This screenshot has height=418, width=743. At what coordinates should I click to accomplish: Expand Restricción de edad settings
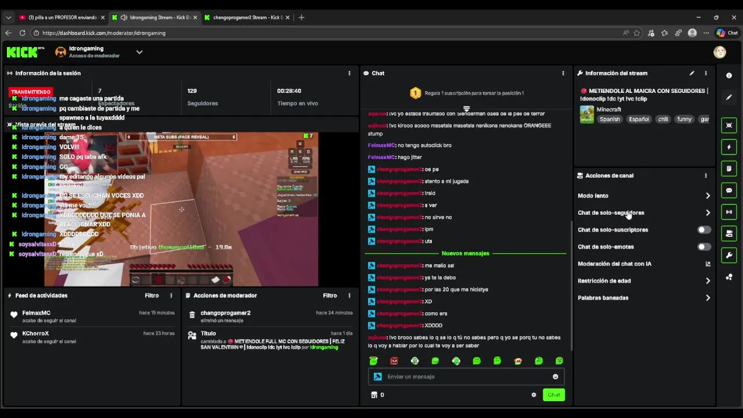644,281
